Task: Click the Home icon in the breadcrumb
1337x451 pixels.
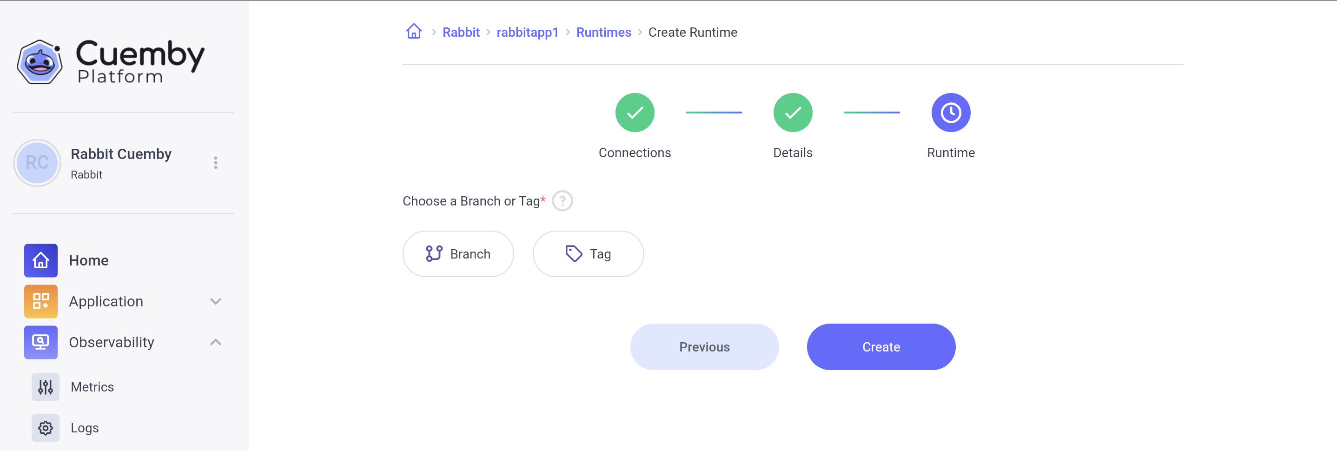Action: click(414, 32)
